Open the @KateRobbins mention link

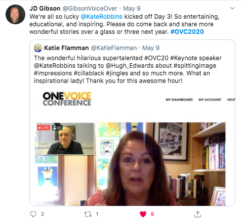click(101, 17)
